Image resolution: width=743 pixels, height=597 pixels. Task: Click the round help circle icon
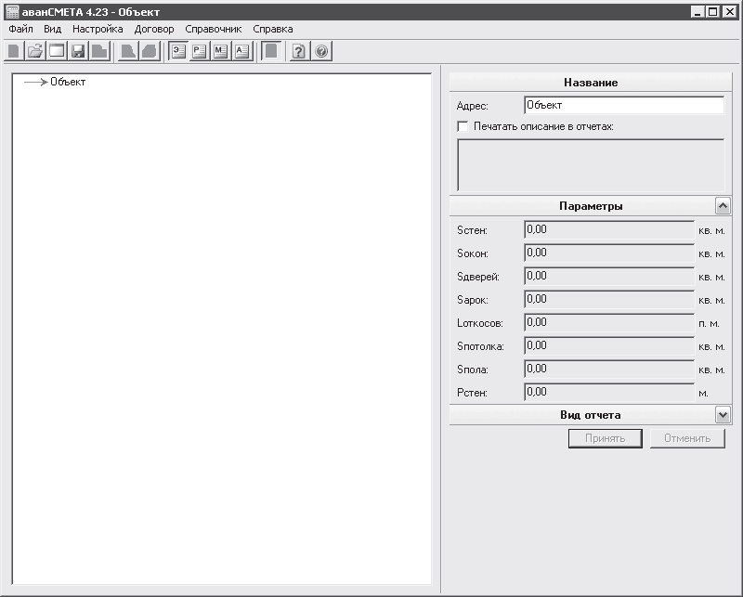pyautogui.click(x=321, y=51)
